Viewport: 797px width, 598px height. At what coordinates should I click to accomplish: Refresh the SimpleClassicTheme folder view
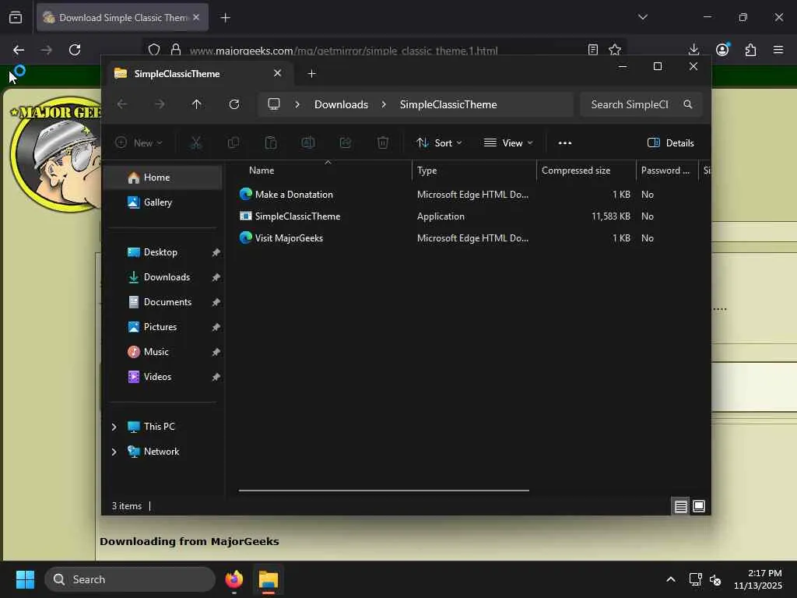(233, 104)
